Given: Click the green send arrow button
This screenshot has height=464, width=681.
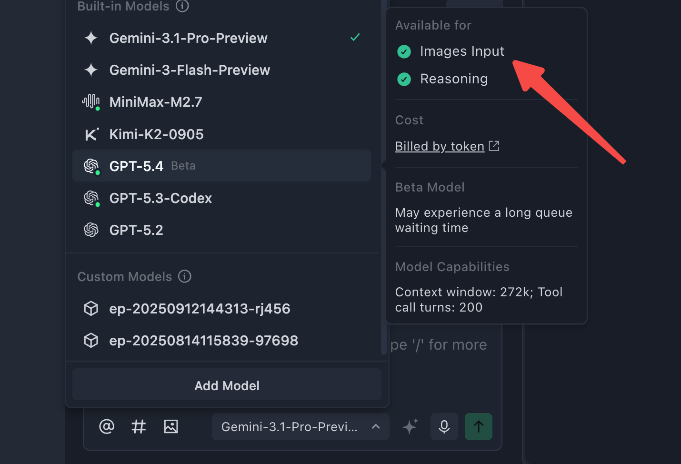Looking at the screenshot, I should point(479,426).
